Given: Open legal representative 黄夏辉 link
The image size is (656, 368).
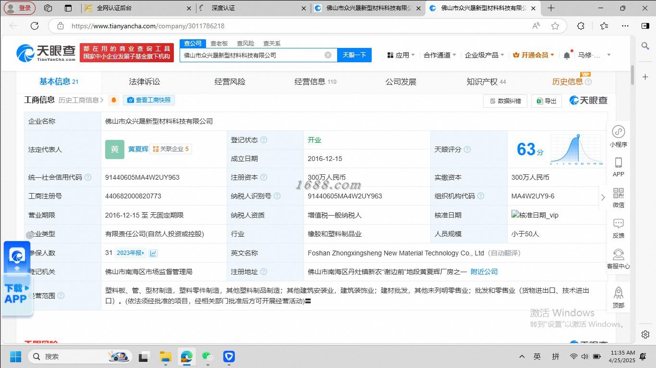Looking at the screenshot, I should tap(138, 149).
